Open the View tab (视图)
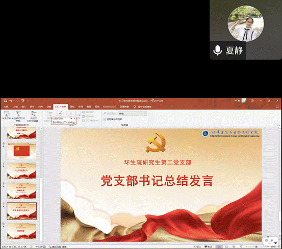The height and width of the screenshot is (249, 282). pos(89,106)
